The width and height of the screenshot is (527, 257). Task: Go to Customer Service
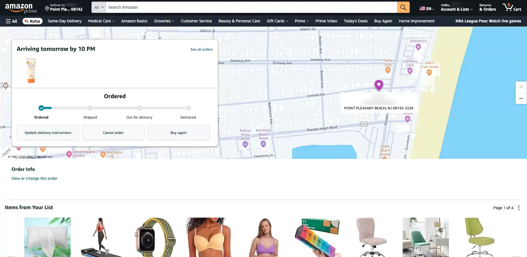coord(196,21)
